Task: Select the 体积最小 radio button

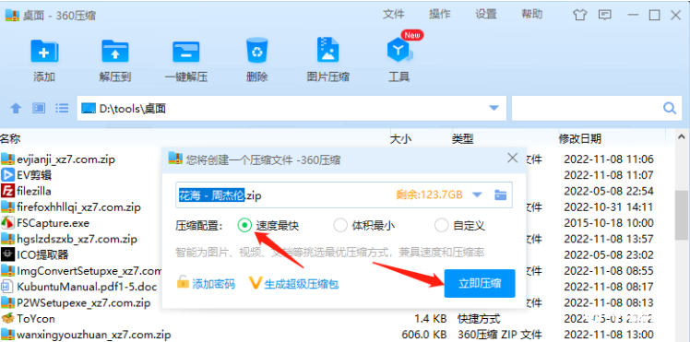Action: click(x=340, y=226)
